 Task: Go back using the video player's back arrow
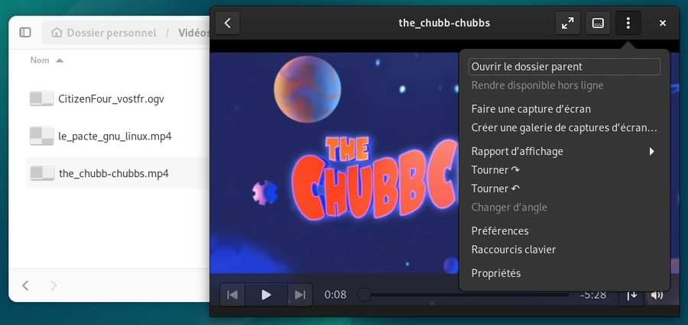pyautogui.click(x=227, y=23)
